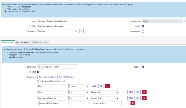186x108 pixels.
Task: Show Category record info icon
Action: [81, 31]
